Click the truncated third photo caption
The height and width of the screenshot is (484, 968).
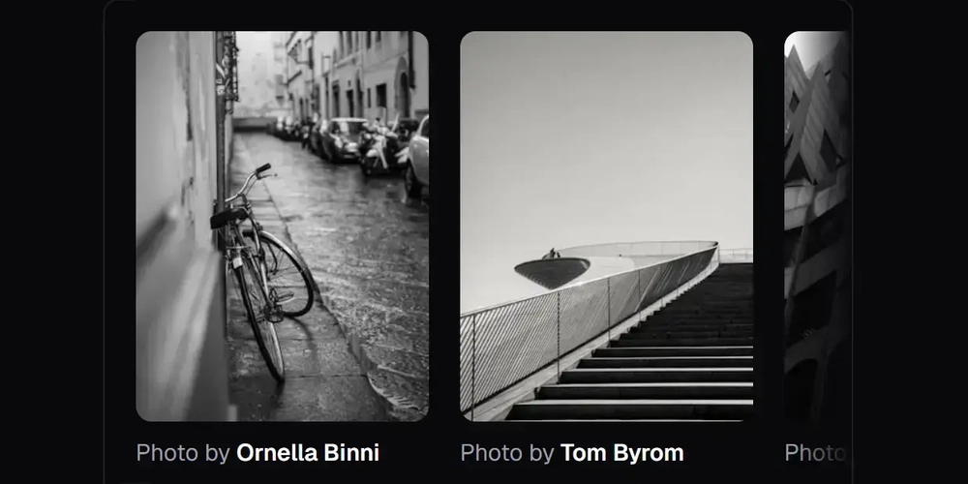[x=815, y=452]
